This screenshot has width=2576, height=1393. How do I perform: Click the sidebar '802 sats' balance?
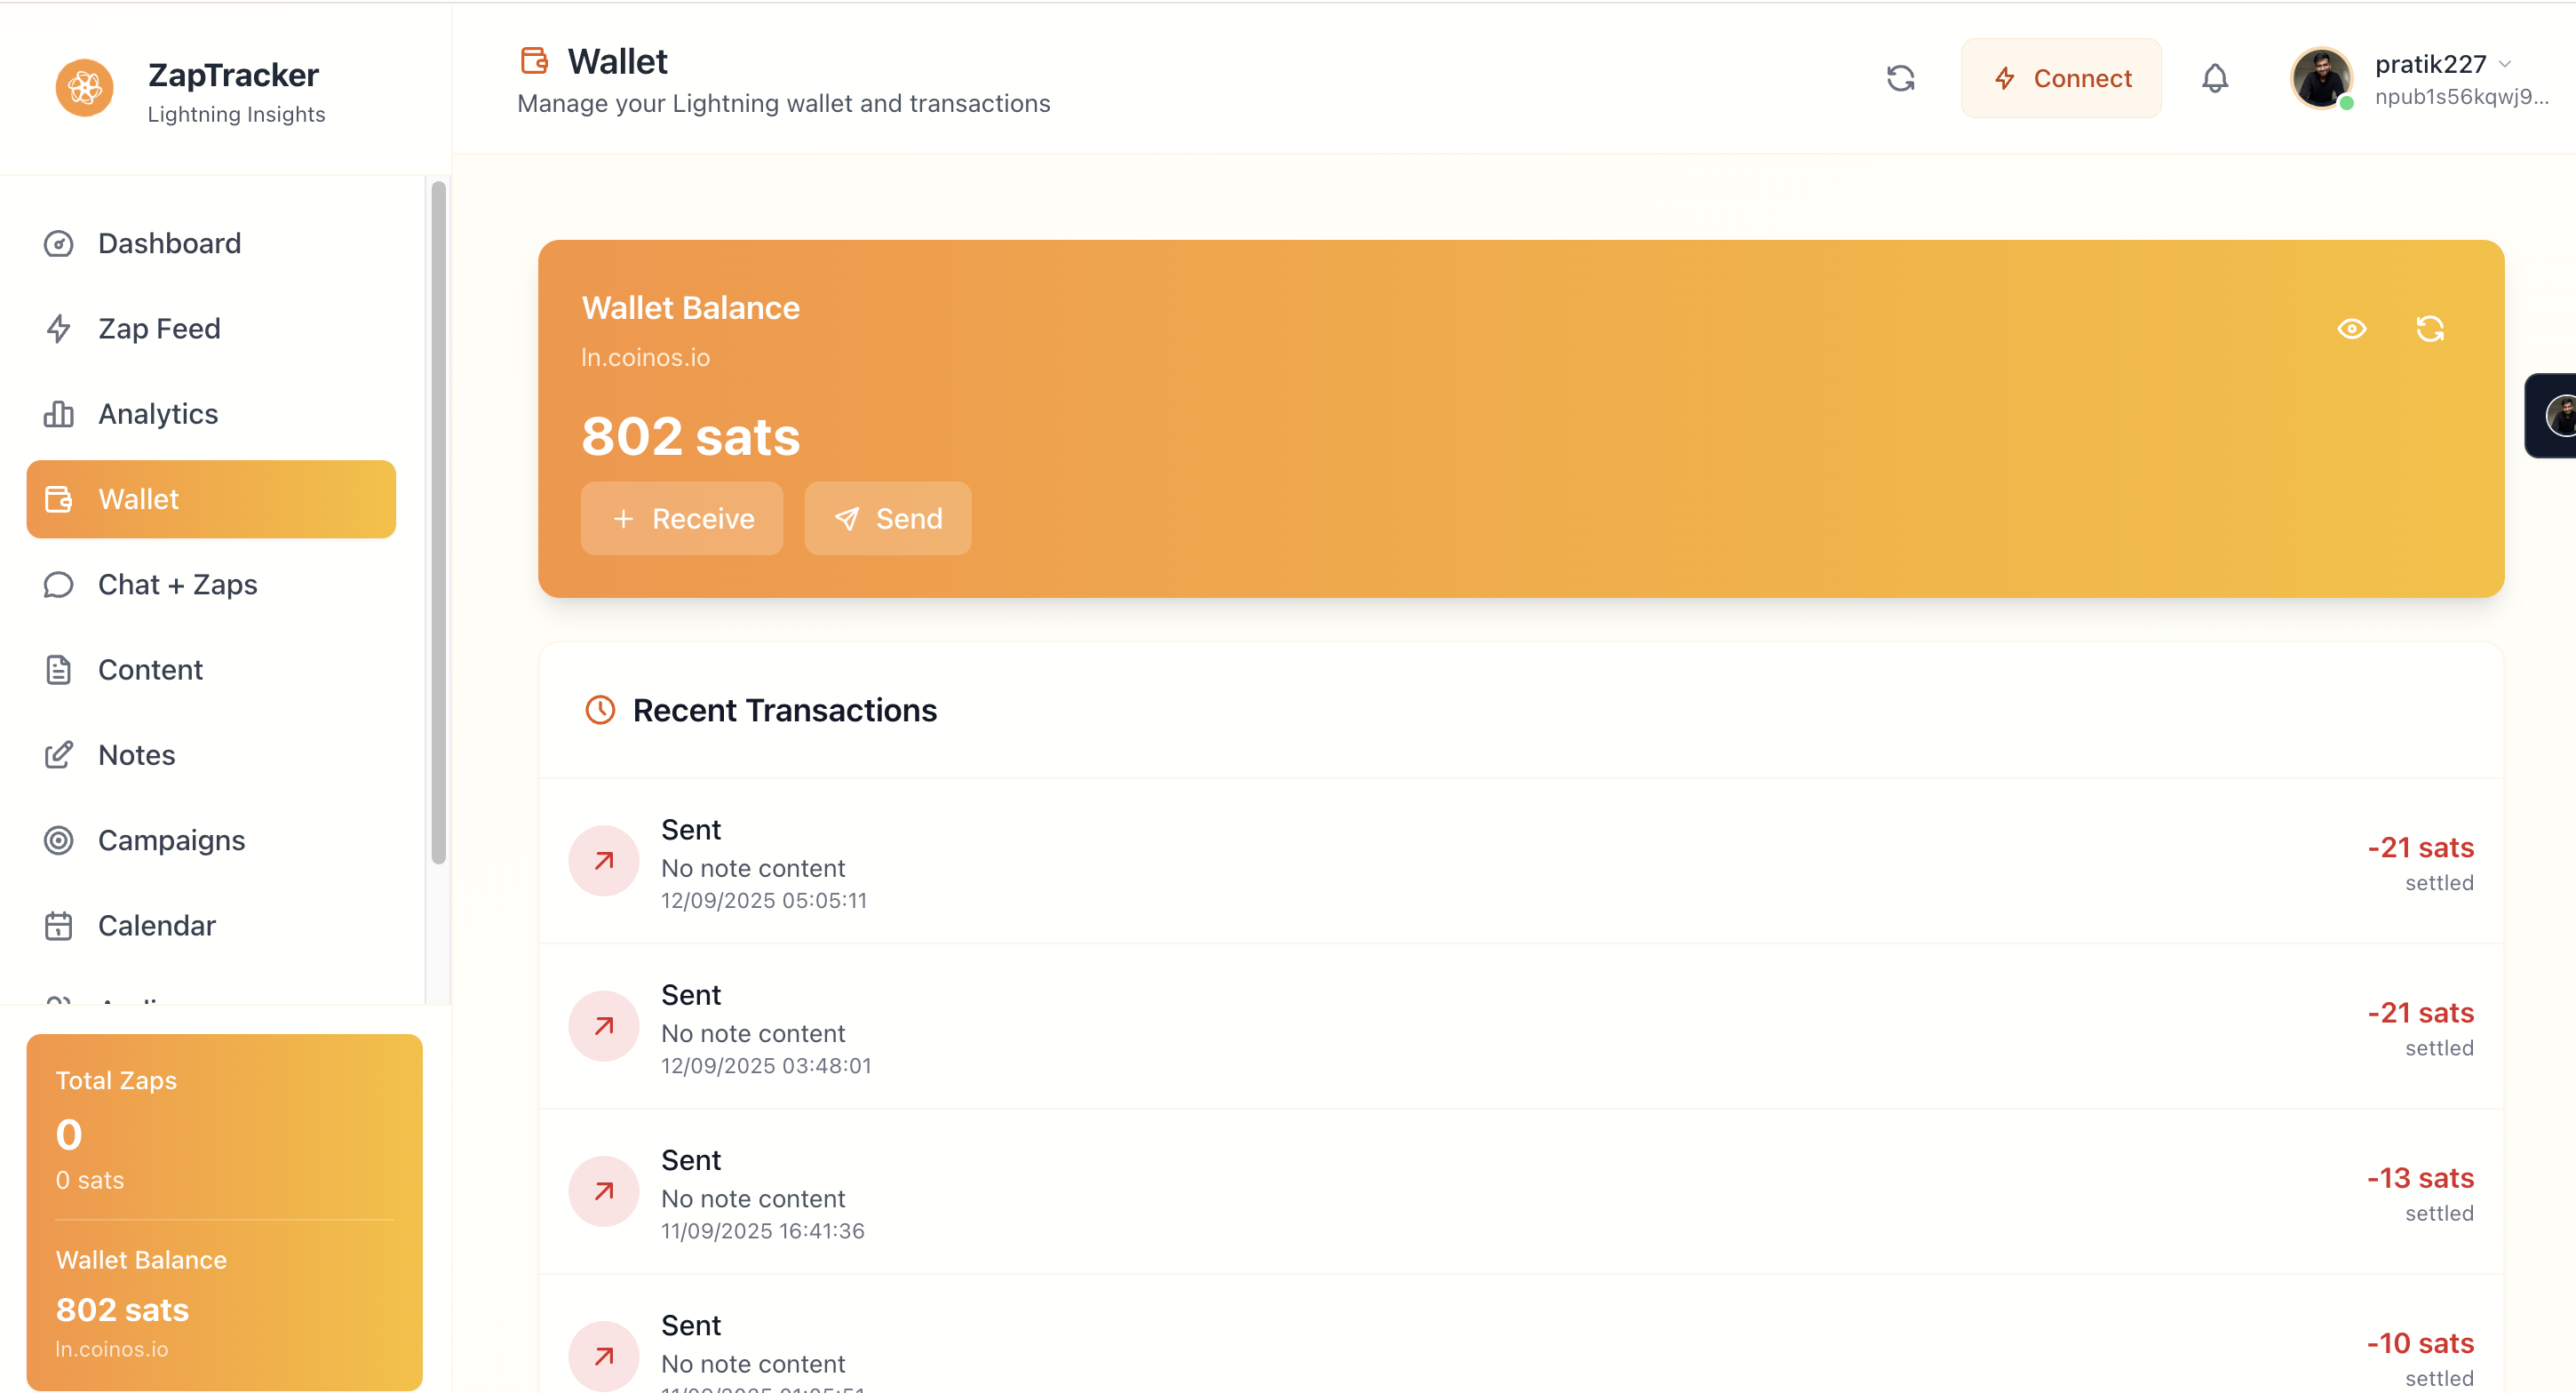(x=122, y=1310)
